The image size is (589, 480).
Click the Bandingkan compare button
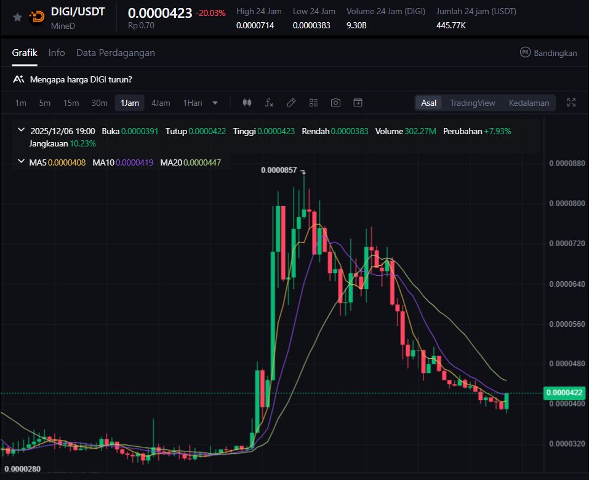pos(548,53)
